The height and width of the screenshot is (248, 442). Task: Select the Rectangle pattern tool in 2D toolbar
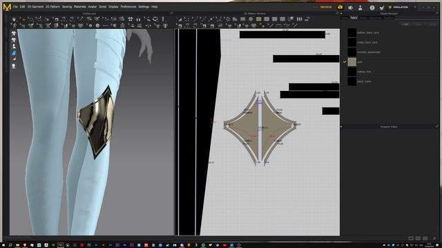click(242, 19)
